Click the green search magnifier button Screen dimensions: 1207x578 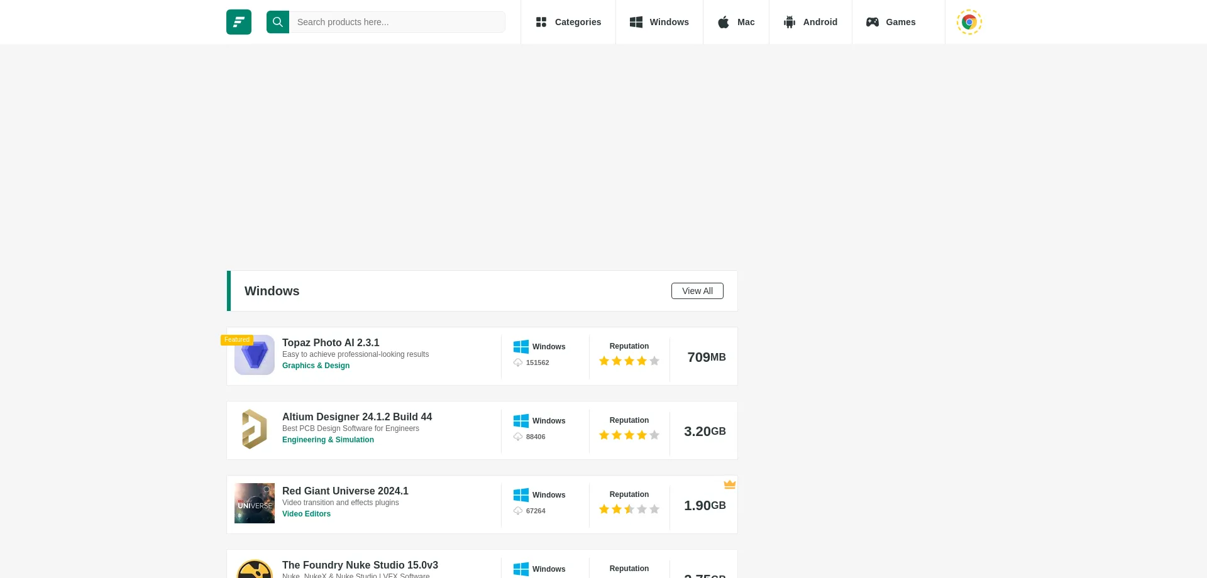278,22
